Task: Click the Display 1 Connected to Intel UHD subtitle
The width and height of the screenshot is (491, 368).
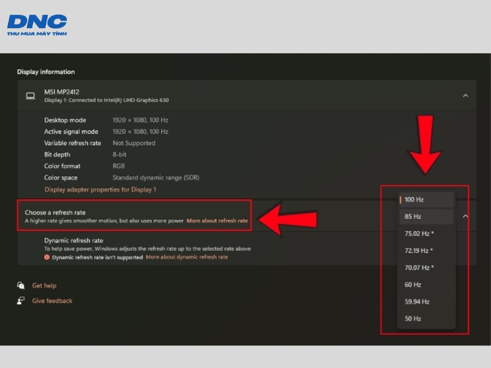Action: click(106, 100)
